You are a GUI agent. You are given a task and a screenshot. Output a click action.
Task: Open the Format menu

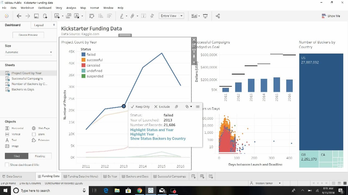95,8
